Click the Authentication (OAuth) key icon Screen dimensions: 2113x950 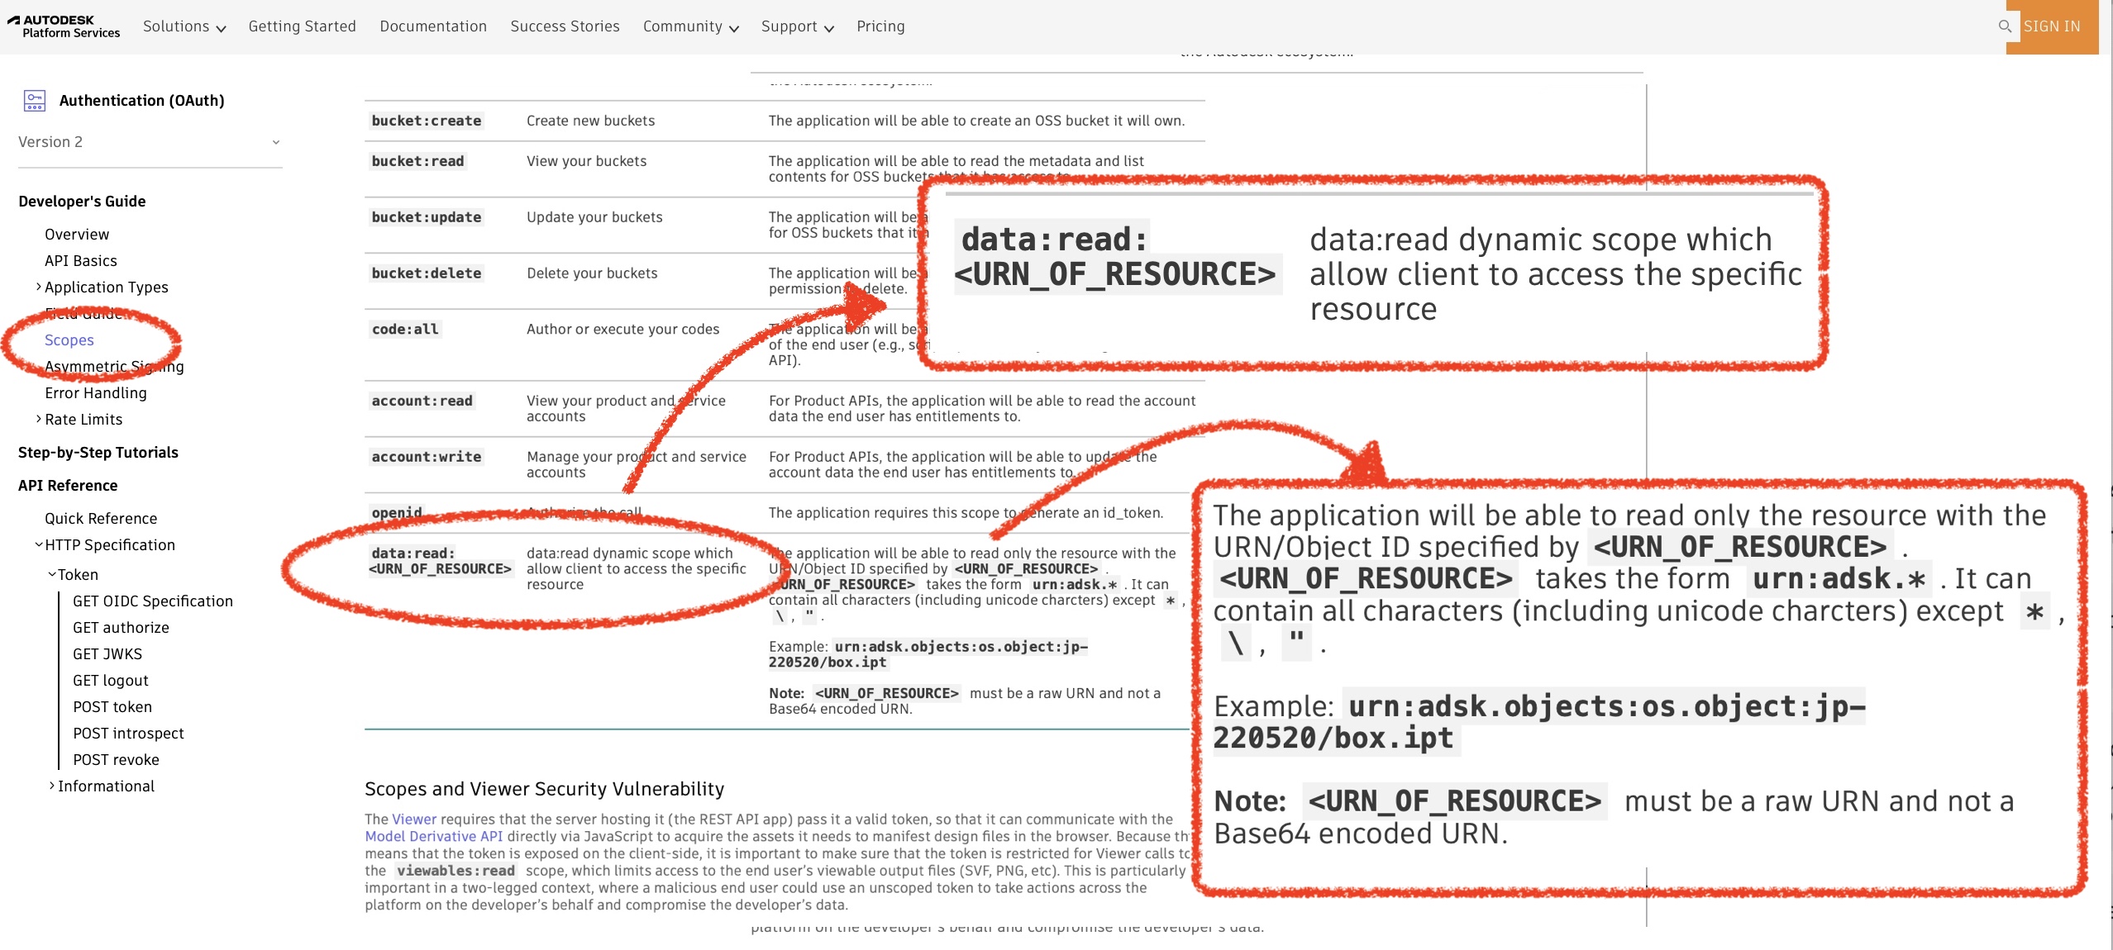[x=34, y=101]
